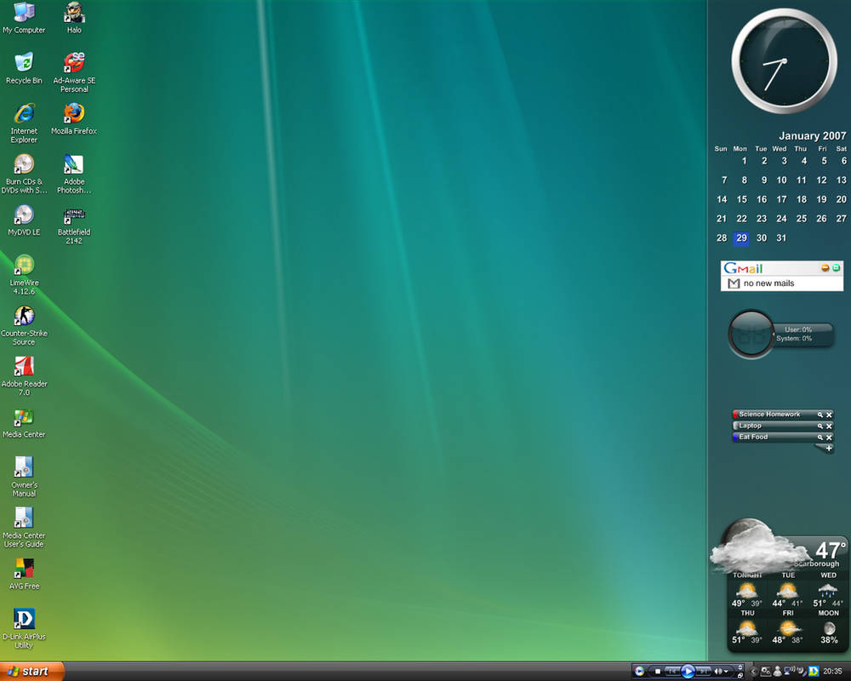Click the taskbar clock showing 20:35
Viewport: 851px width, 681px height.
(832, 672)
